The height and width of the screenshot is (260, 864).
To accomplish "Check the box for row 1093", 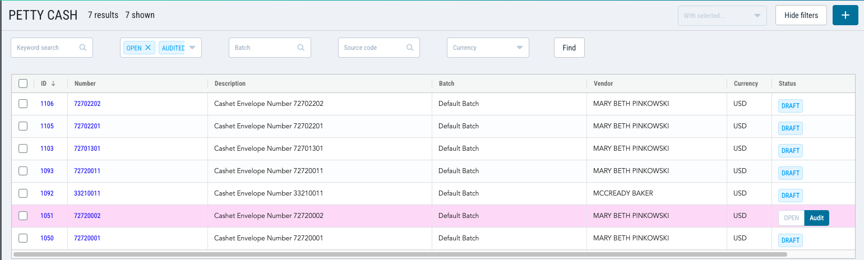I will coord(23,171).
